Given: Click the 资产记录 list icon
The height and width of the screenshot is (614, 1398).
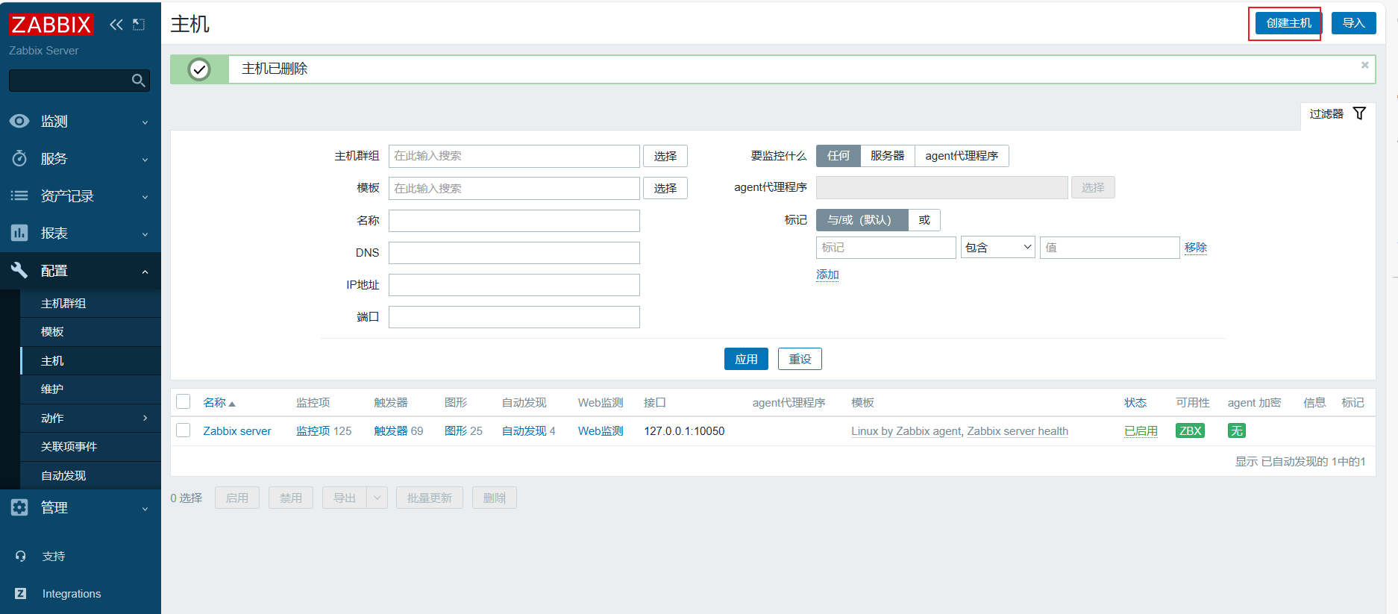Looking at the screenshot, I should point(19,195).
